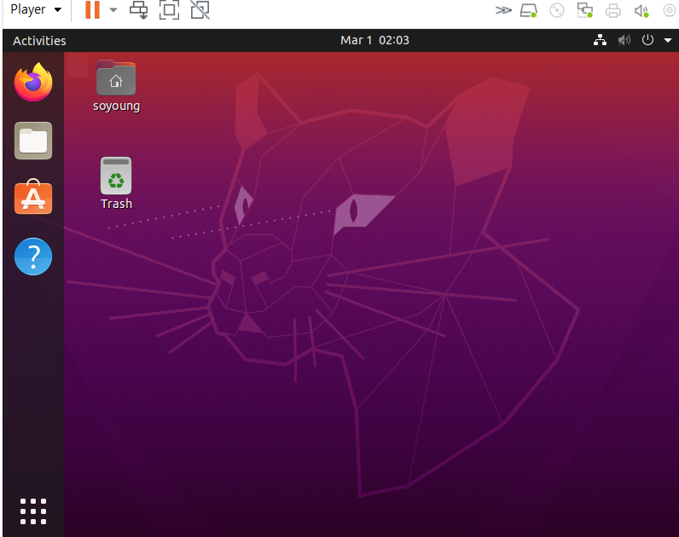679x537 pixels.
Task: Send Ctrl+Alt+Del to the virtual machine
Action: coord(138,9)
